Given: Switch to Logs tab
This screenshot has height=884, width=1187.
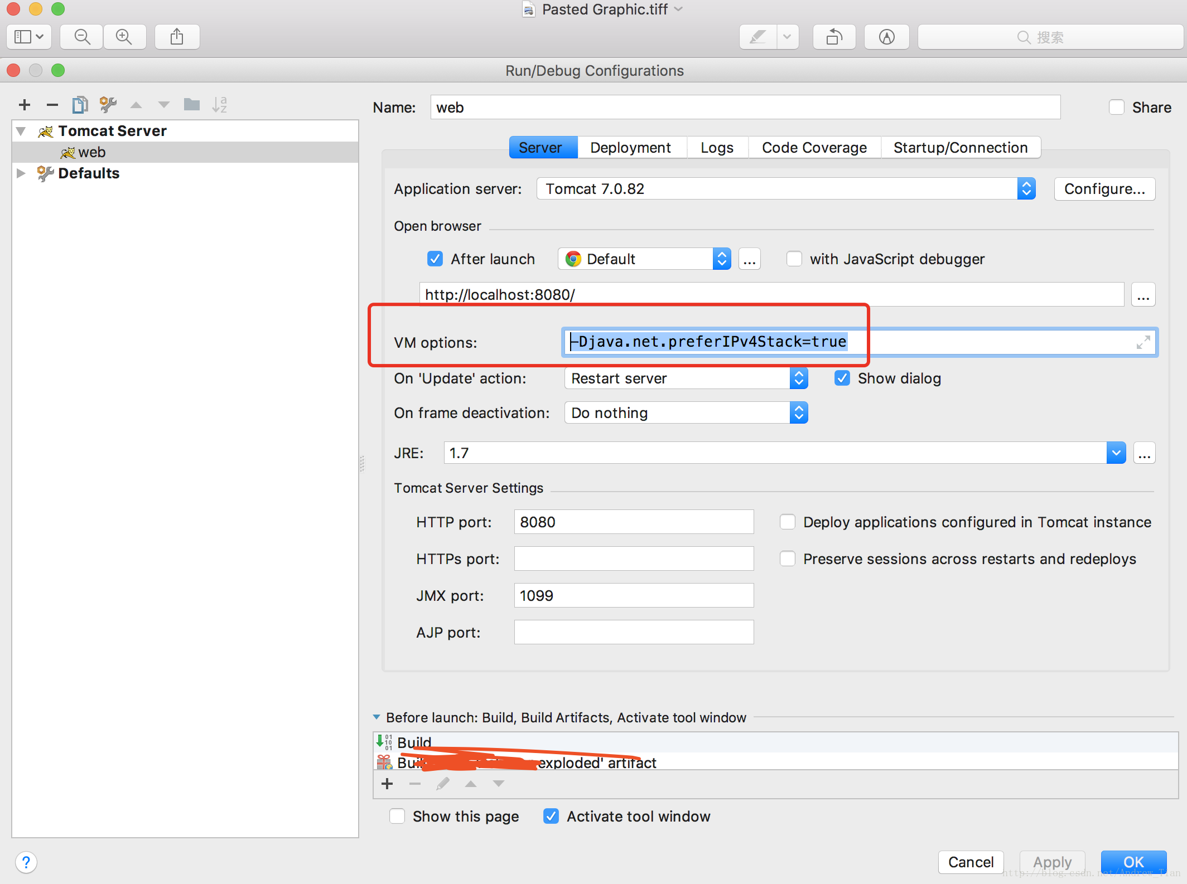Looking at the screenshot, I should (x=717, y=148).
